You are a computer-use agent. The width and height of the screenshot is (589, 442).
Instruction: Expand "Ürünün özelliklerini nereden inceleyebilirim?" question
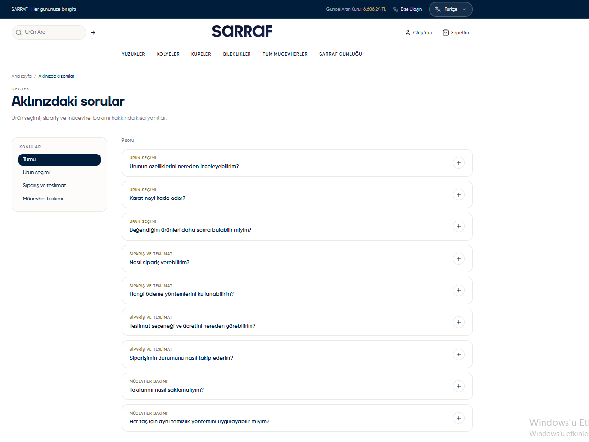[297, 163]
